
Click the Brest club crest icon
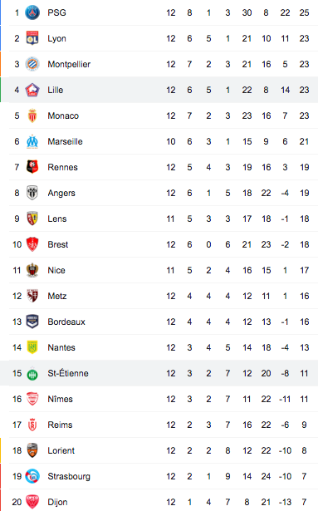[x=32, y=244]
